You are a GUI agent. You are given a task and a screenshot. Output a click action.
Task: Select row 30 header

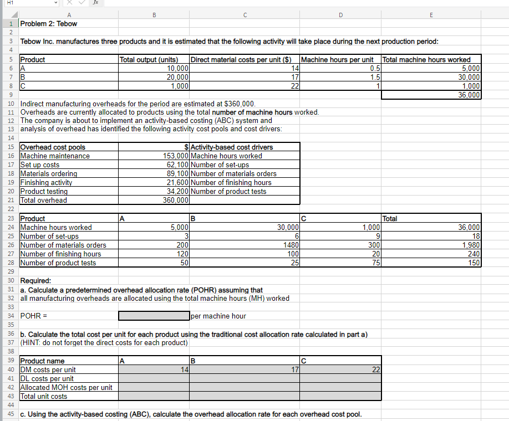pyautogui.click(x=11, y=281)
